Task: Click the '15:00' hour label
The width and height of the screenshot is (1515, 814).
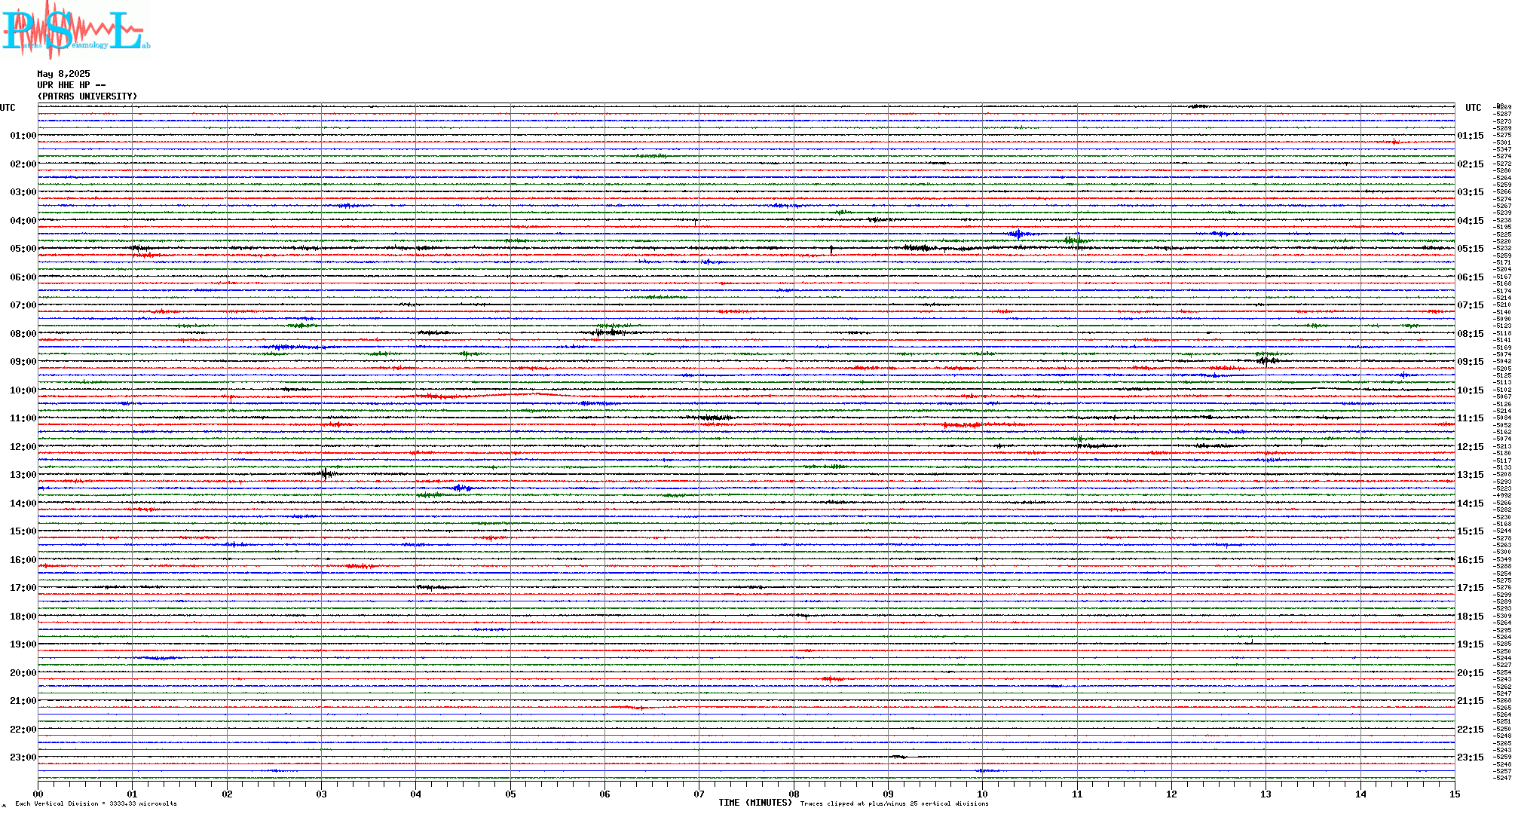Action: click(x=23, y=531)
